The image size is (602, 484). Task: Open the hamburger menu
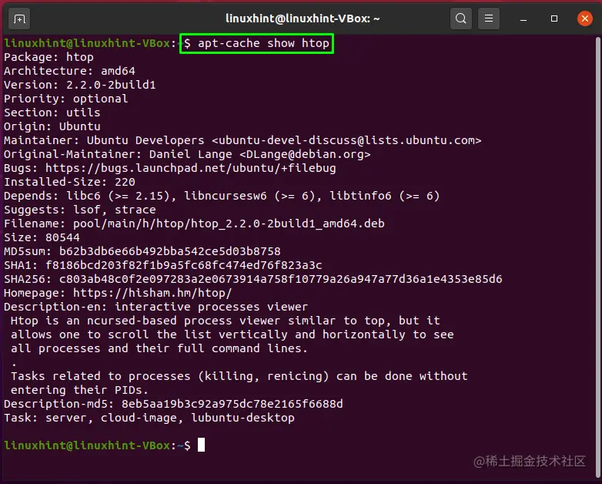488,18
